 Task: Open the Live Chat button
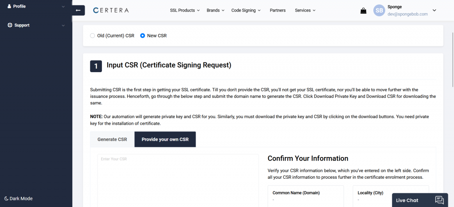[420, 200]
